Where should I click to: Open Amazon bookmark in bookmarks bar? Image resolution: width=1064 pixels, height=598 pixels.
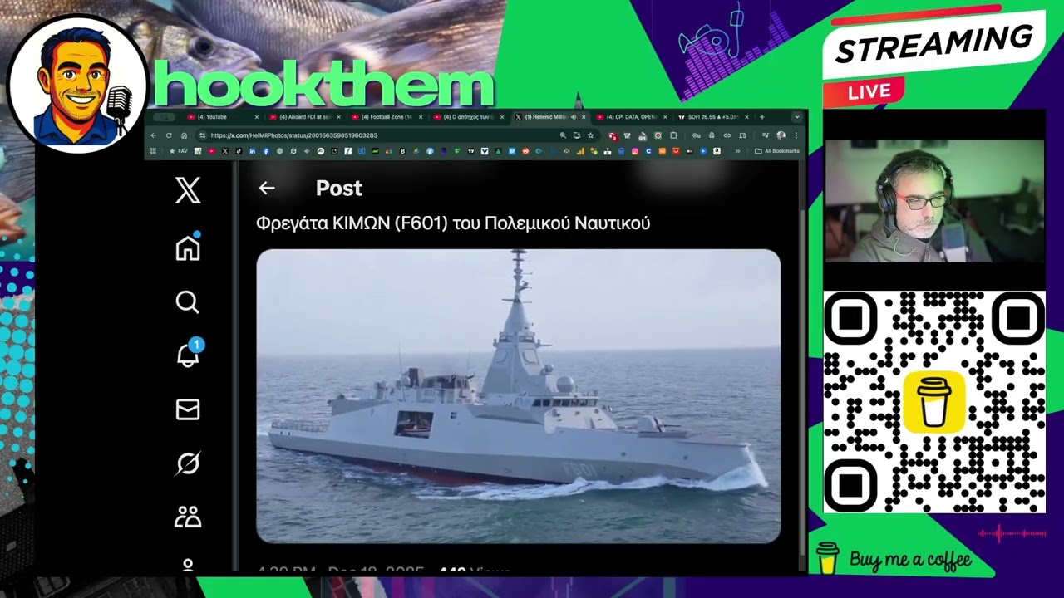click(x=717, y=151)
